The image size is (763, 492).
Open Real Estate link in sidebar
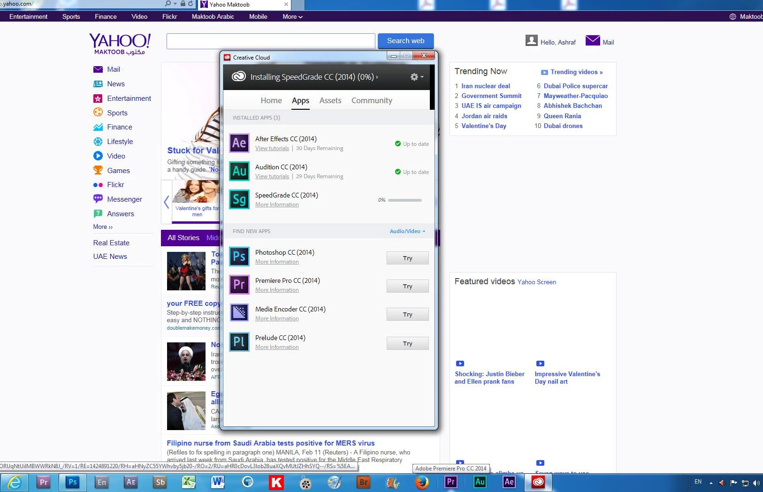pyautogui.click(x=111, y=243)
